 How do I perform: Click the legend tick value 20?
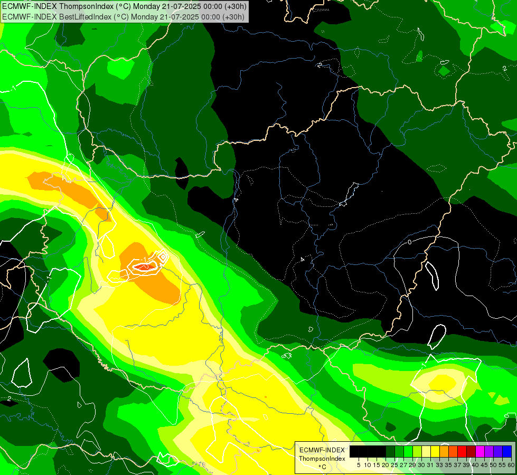[386, 465]
